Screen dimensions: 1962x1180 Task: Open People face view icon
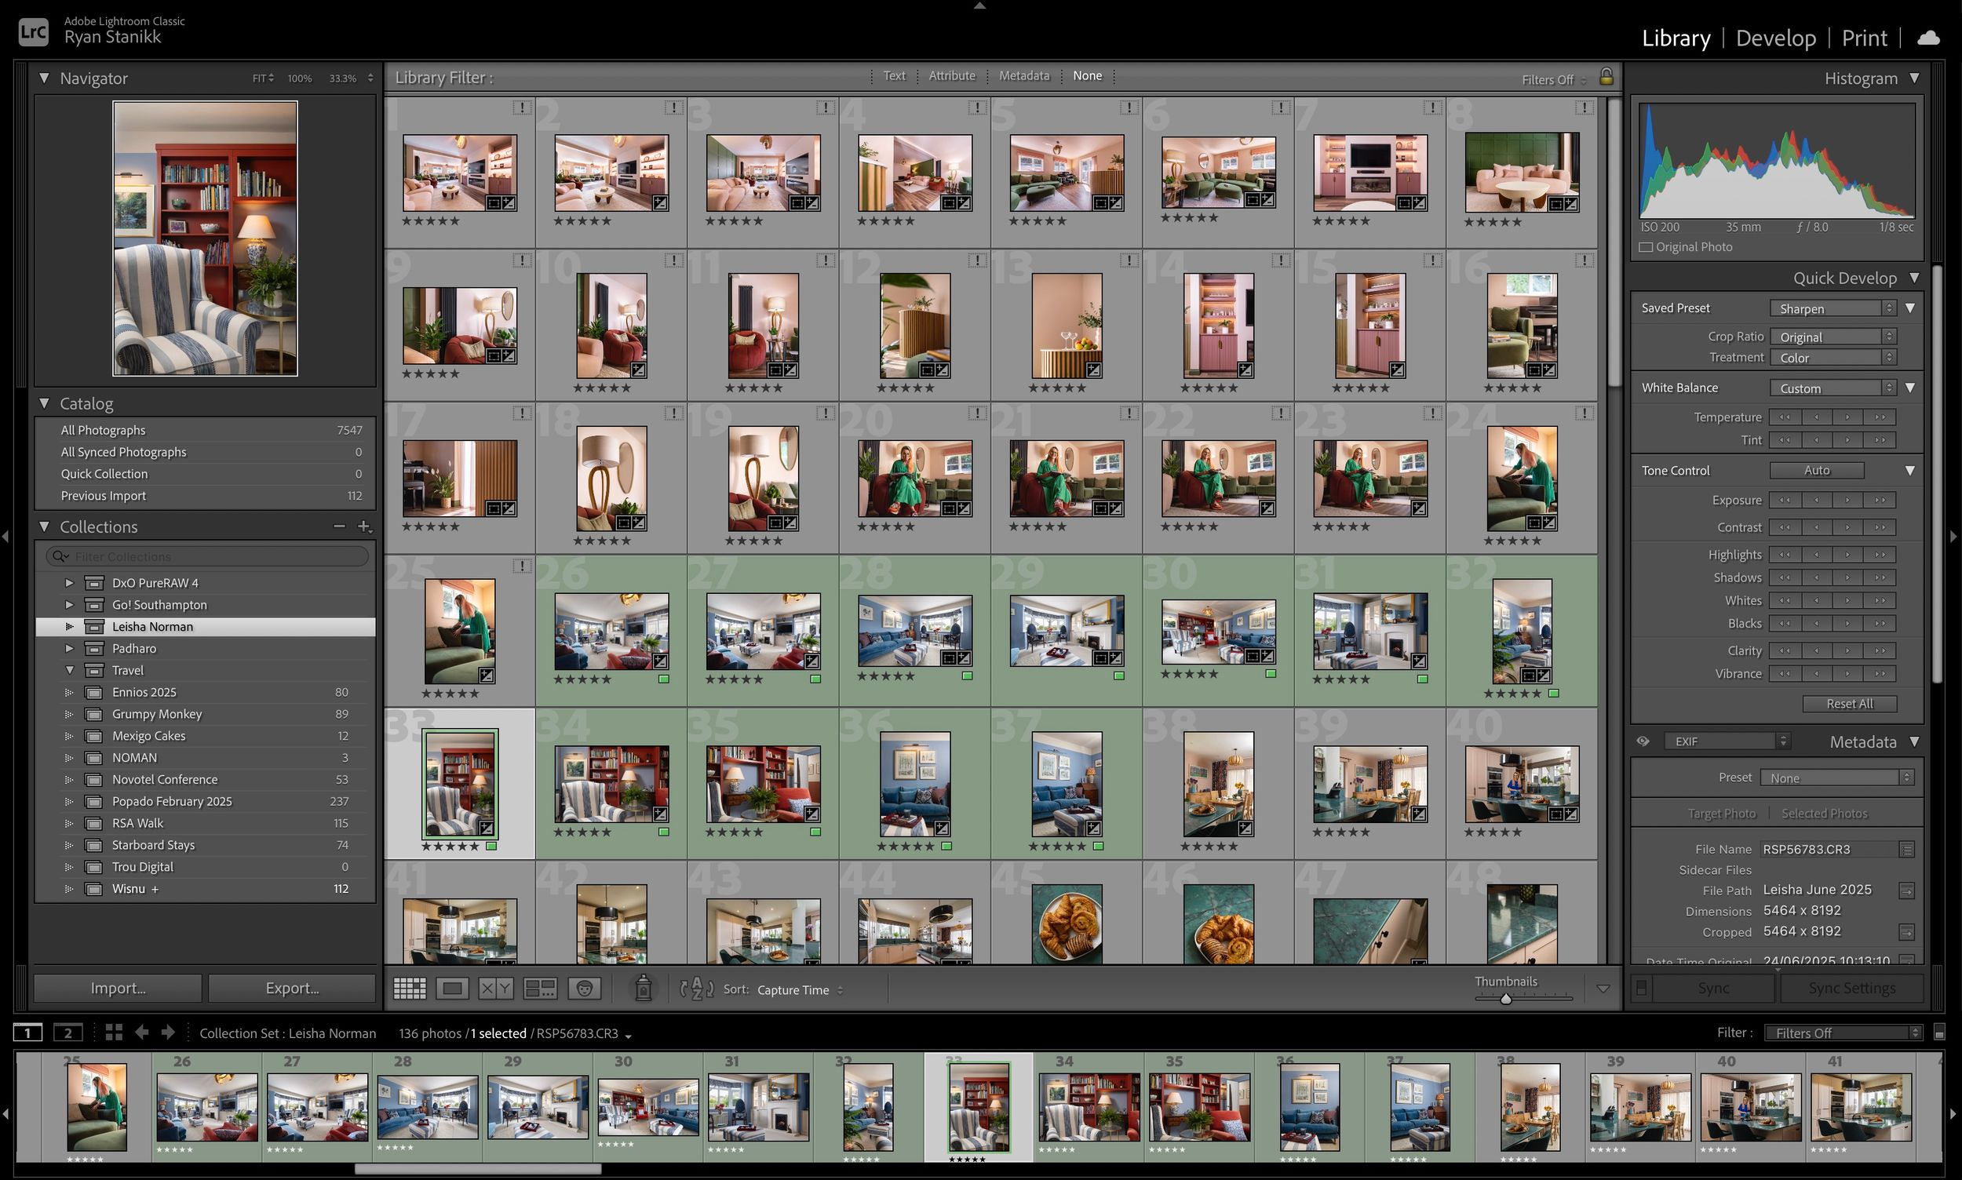tap(585, 989)
